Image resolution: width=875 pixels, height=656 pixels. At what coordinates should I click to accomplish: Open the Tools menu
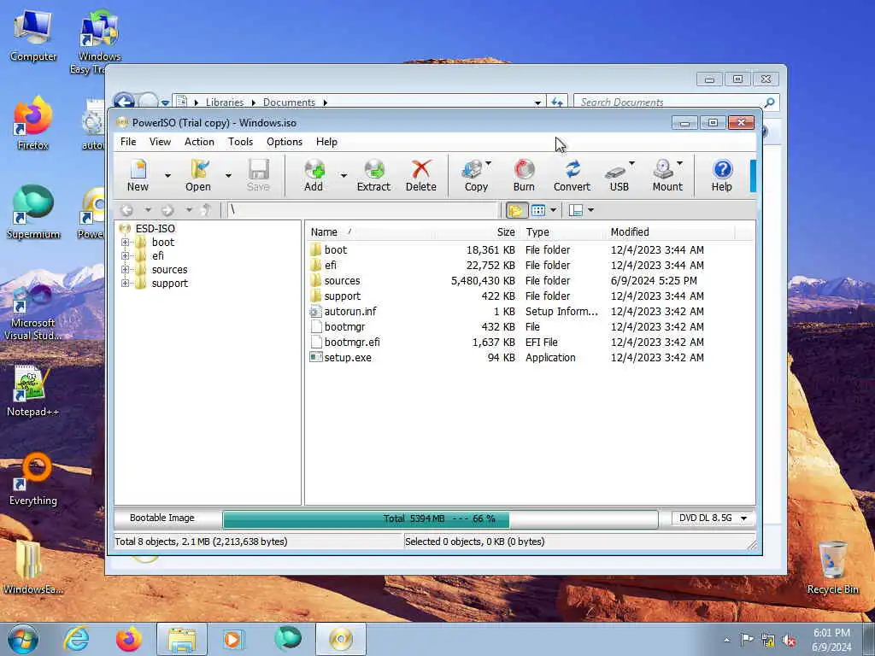240,142
